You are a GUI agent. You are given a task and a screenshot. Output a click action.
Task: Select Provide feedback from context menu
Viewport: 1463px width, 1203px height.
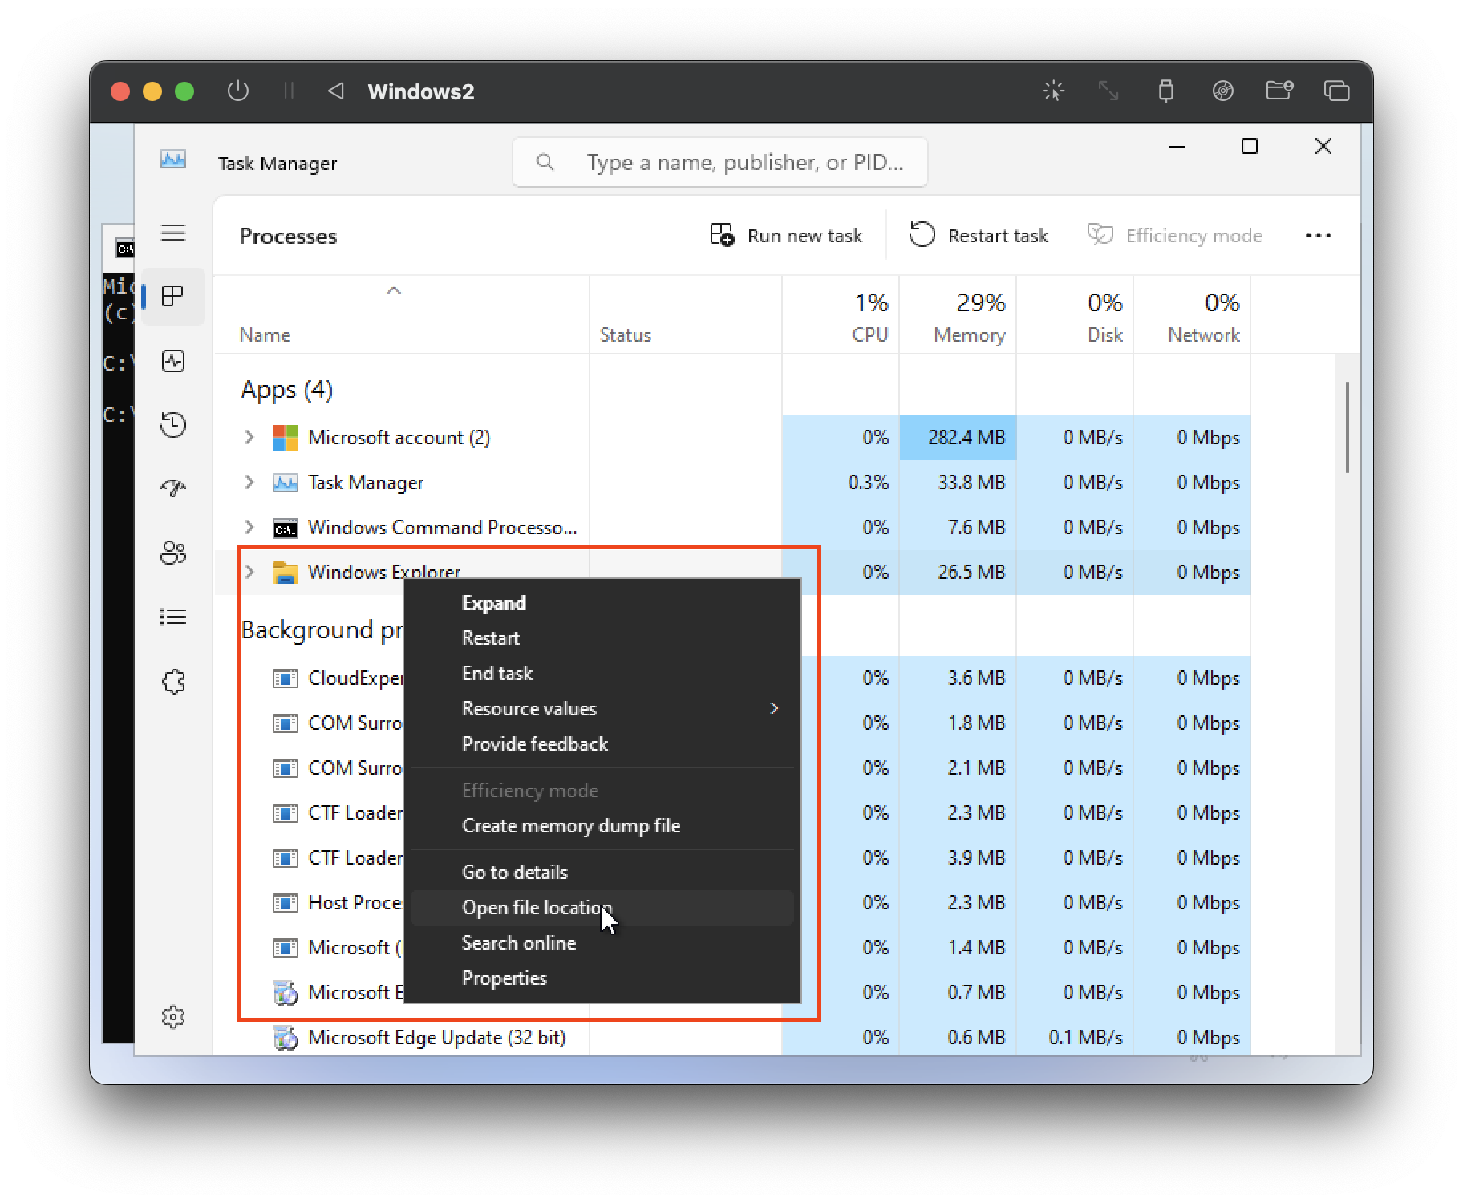[602, 744]
